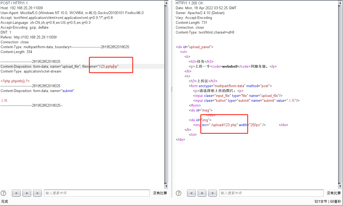Click the Accept-Encoding: gzip, deflate header

(x=24, y=27)
